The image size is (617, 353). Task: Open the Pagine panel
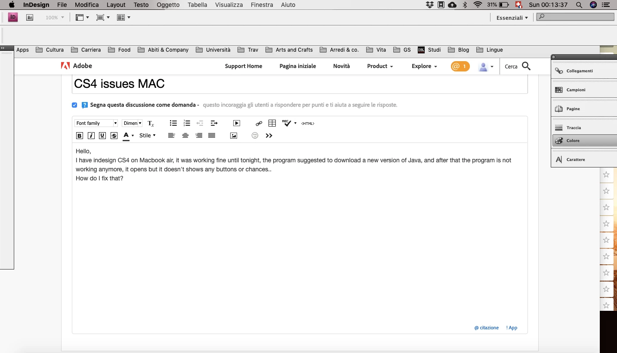tap(584, 108)
